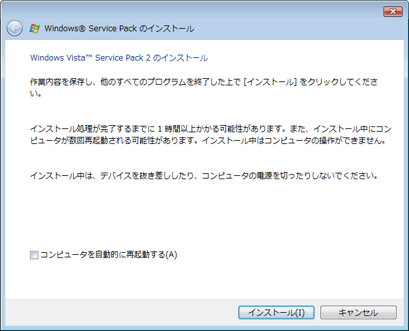Image resolution: width=409 pixels, height=331 pixels.
Task: Click window title Windows® Service Pack のインストール
Action: (119, 29)
